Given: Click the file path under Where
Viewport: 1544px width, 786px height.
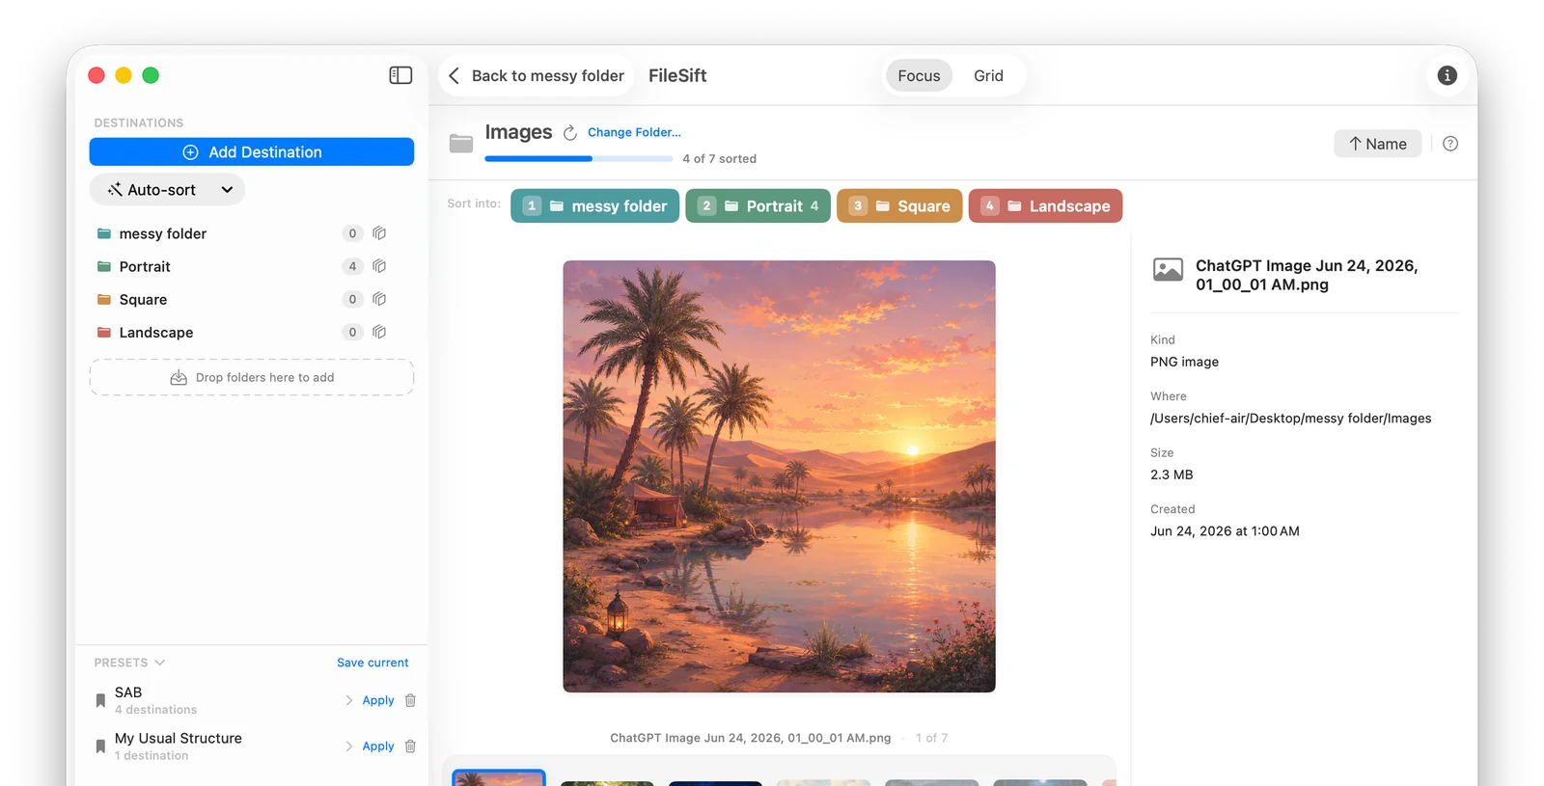Looking at the screenshot, I should coord(1290,419).
